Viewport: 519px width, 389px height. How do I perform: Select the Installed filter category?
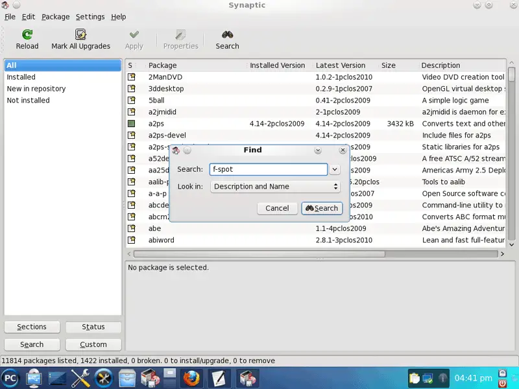(63, 77)
